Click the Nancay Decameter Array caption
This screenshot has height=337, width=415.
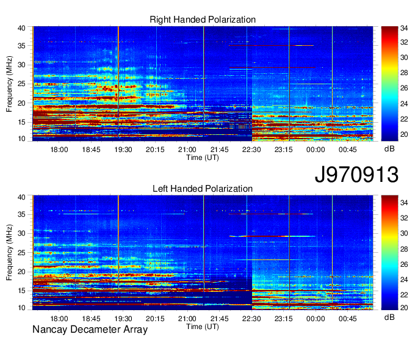tap(90, 330)
